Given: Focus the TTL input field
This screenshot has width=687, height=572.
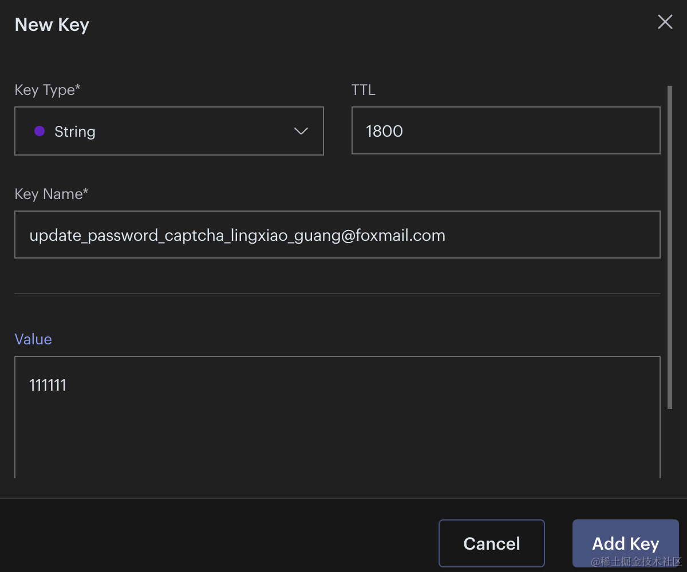Looking at the screenshot, I should tap(506, 131).
